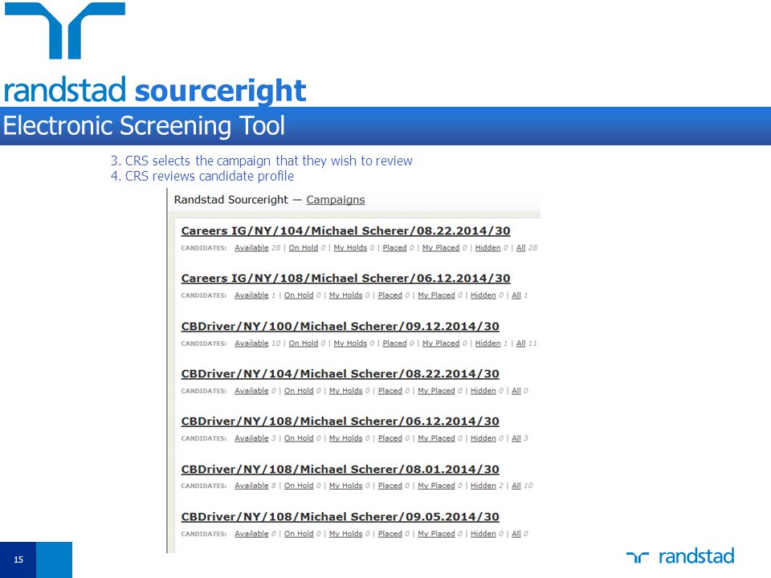View On Hold candidates for Careers IG/NY/104

pos(304,248)
